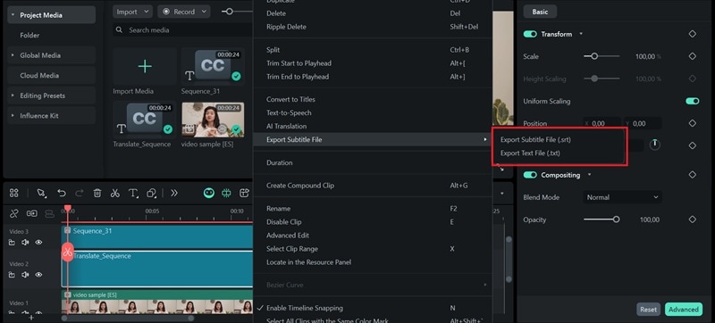Click the trash Delete icon in timeline toolbar
The width and height of the screenshot is (715, 323).
pyautogui.click(x=97, y=193)
